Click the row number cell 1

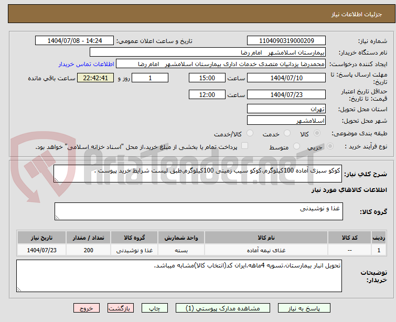[379, 250]
